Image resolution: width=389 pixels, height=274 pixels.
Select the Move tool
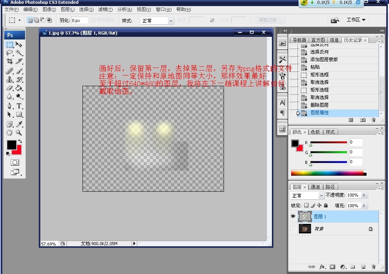coord(19,44)
